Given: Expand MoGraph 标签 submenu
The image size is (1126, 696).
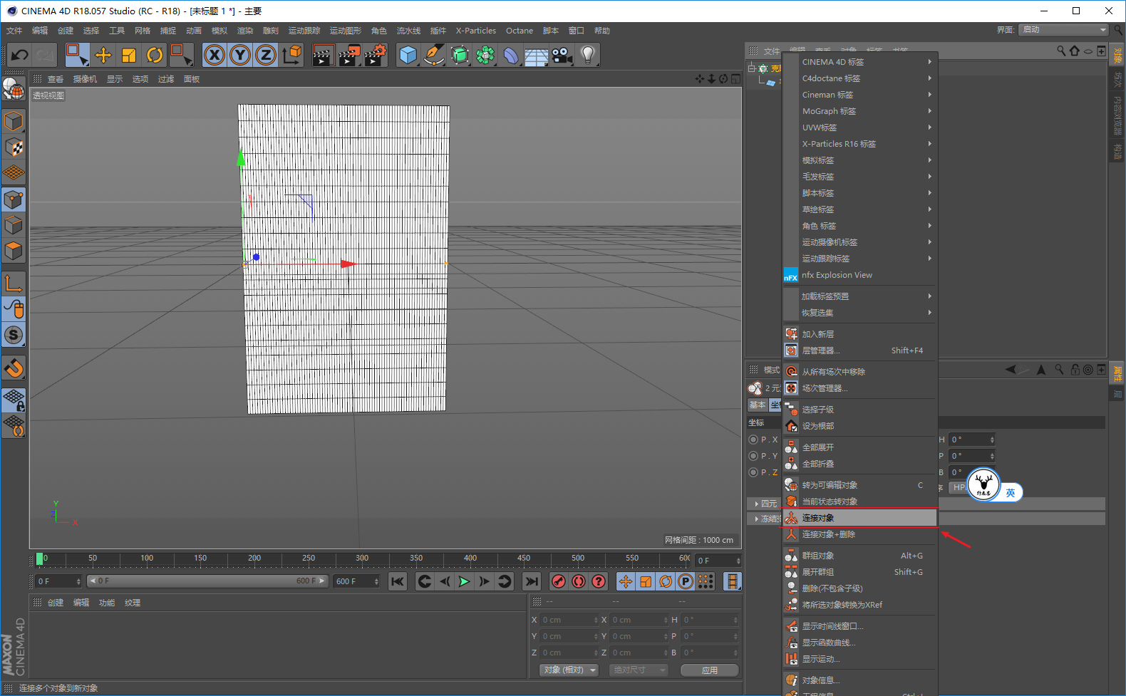Looking at the screenshot, I should pyautogui.click(x=860, y=111).
